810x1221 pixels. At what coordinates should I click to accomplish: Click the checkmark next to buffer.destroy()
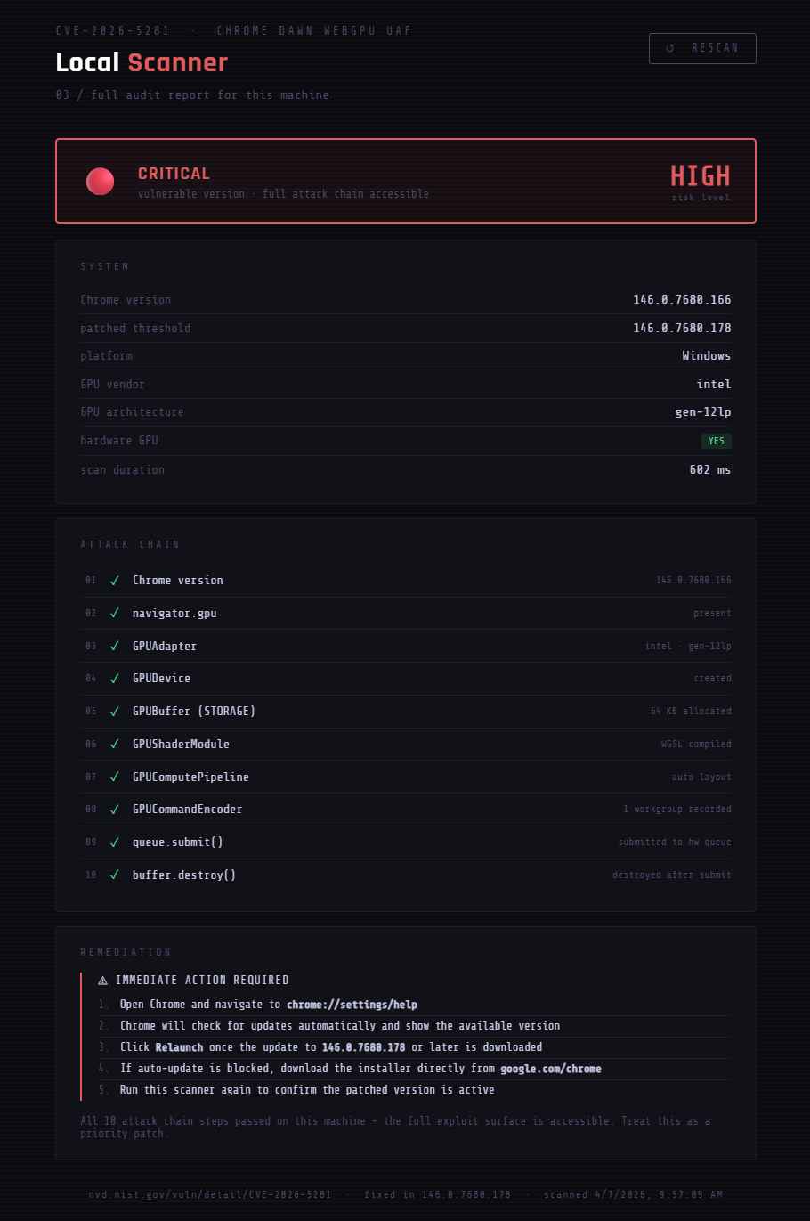(115, 875)
